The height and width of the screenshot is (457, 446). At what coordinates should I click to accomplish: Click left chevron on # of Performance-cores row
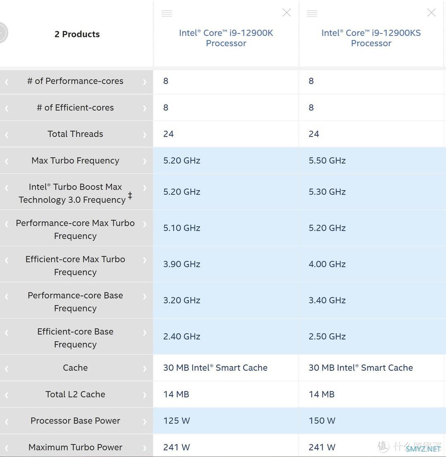7,82
